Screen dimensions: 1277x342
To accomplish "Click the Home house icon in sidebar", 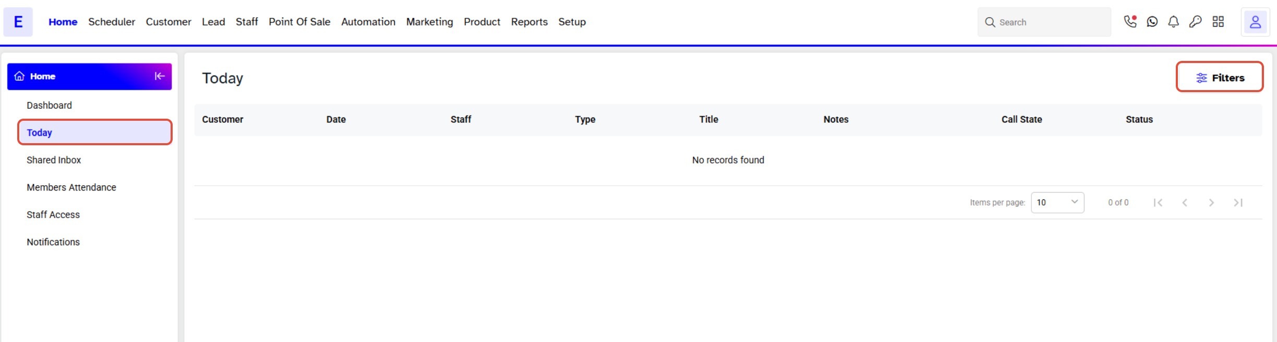I will [x=19, y=76].
